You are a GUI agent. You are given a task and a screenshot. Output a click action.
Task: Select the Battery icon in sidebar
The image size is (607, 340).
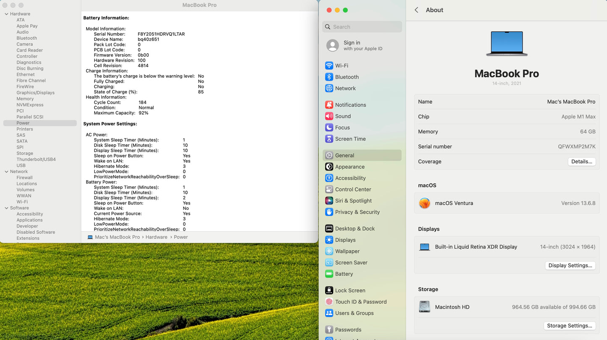(329, 274)
